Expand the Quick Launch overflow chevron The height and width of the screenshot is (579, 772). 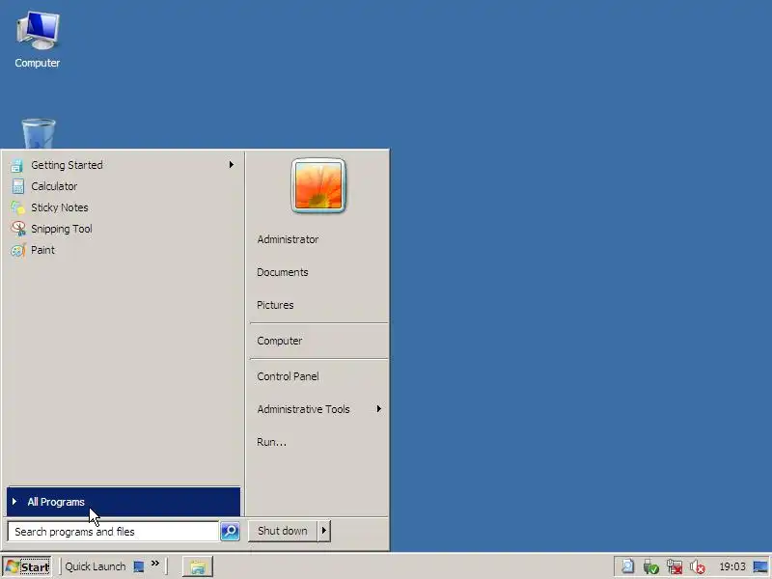point(155,564)
